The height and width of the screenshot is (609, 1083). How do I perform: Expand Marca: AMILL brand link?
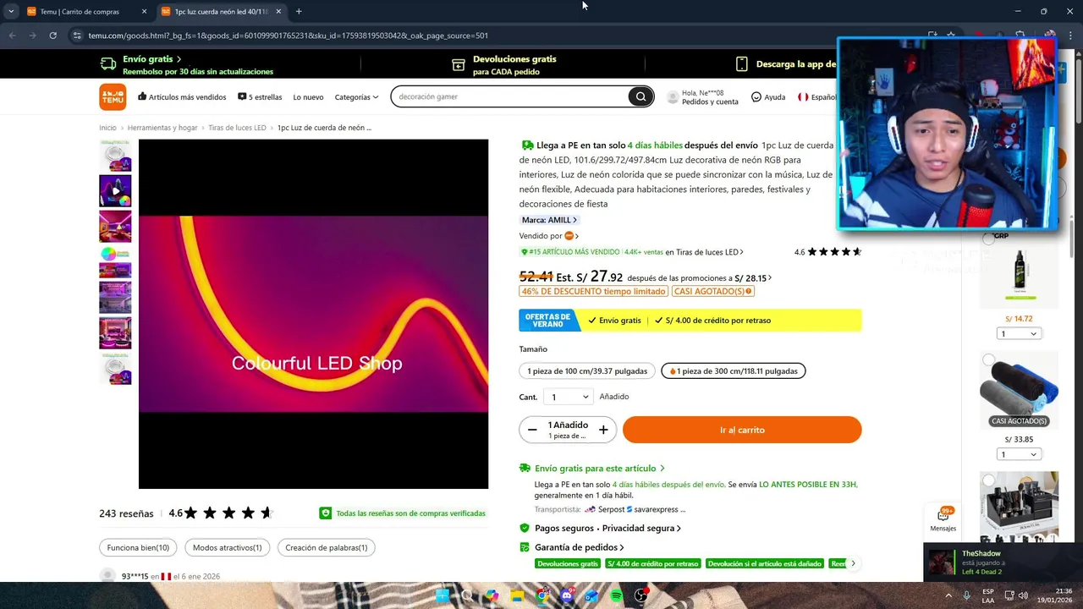pyautogui.click(x=549, y=220)
